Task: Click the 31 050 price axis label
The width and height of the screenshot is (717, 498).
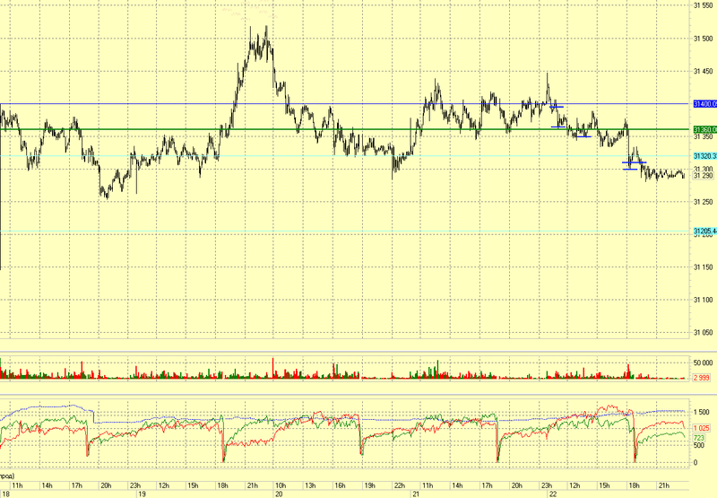Action: point(704,333)
